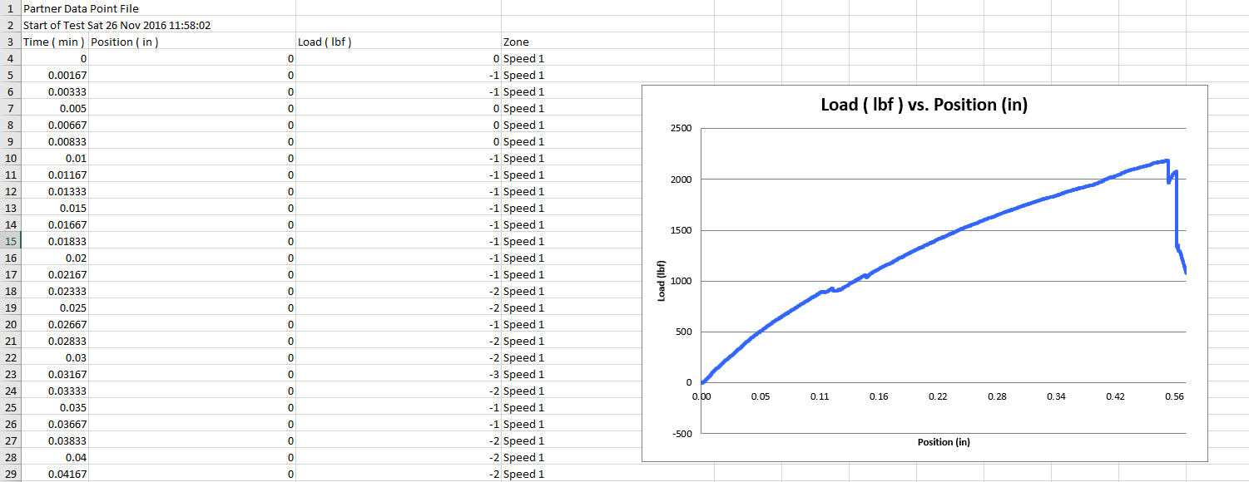This screenshot has height=482, width=1249.
Task: Select time value 0.02833
Action: [54, 341]
